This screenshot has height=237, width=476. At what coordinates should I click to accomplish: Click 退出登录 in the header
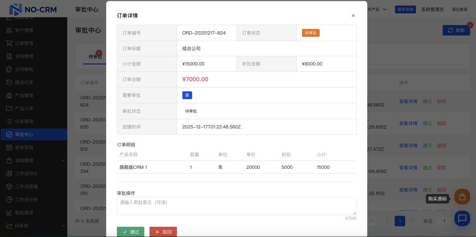[x=460, y=9]
